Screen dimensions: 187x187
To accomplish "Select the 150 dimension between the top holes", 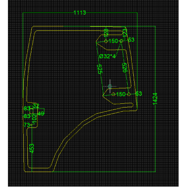I will [x=114, y=41].
